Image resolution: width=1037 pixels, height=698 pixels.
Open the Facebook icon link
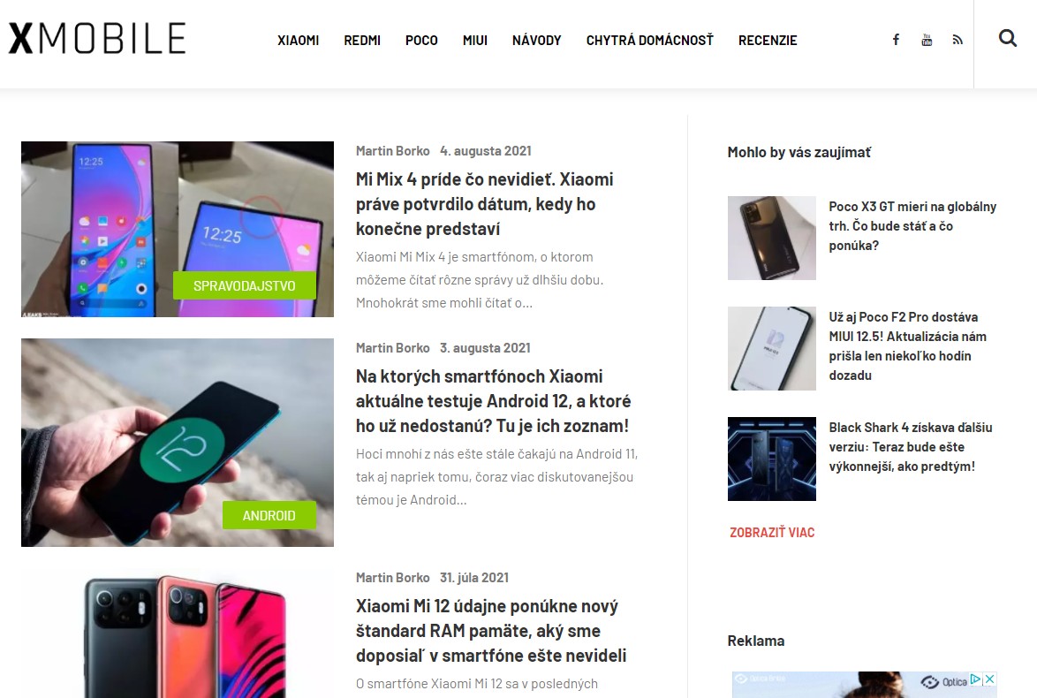coord(896,40)
